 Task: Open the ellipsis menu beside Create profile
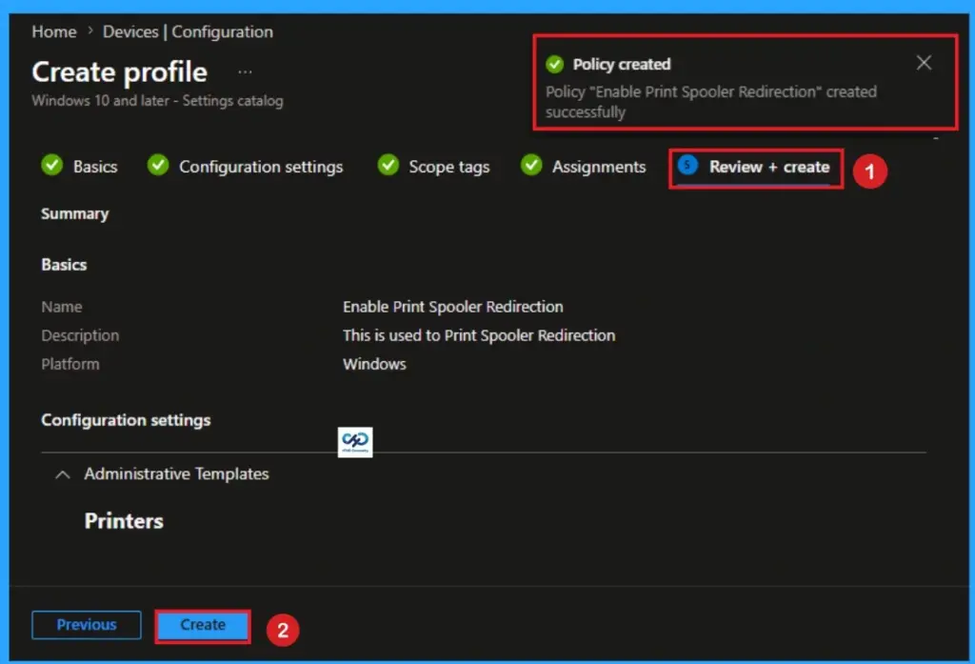pos(245,72)
